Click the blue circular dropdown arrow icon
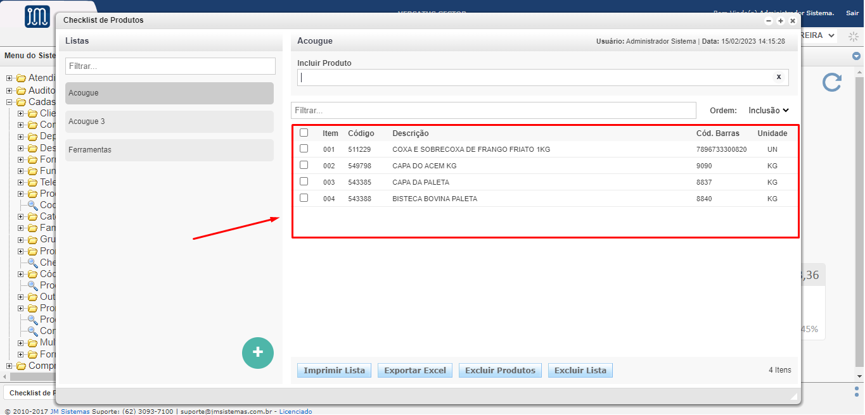 click(x=856, y=56)
